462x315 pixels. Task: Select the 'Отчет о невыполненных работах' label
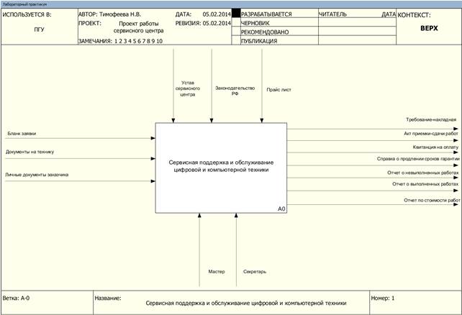coord(423,173)
